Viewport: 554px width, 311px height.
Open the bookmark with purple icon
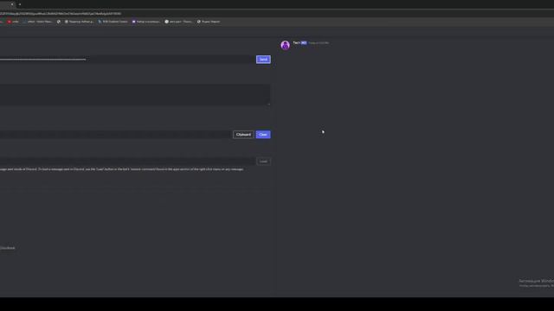(146, 22)
